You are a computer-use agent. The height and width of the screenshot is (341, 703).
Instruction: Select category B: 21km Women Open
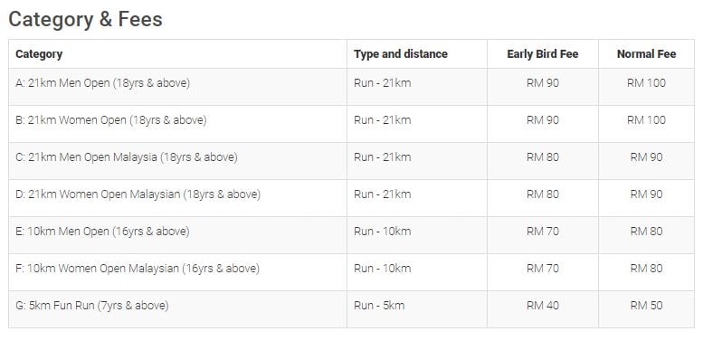coord(110,120)
